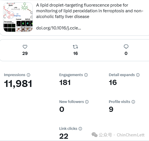Open the New followers info icon

(x=87, y=102)
